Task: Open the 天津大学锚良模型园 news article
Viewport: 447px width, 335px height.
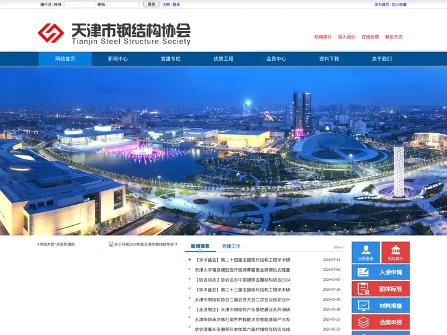Action: click(x=242, y=270)
